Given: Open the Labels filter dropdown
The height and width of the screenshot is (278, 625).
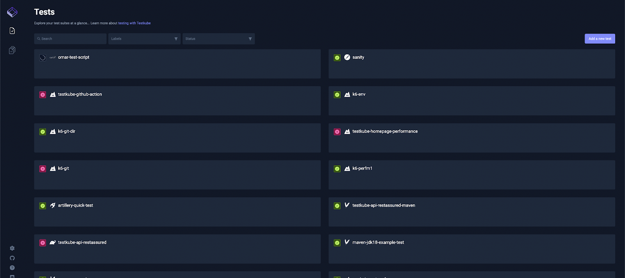Looking at the screenshot, I should pyautogui.click(x=144, y=39).
